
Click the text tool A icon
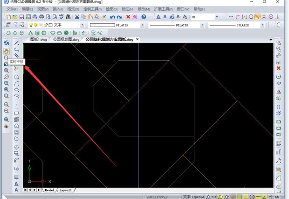click(16, 184)
